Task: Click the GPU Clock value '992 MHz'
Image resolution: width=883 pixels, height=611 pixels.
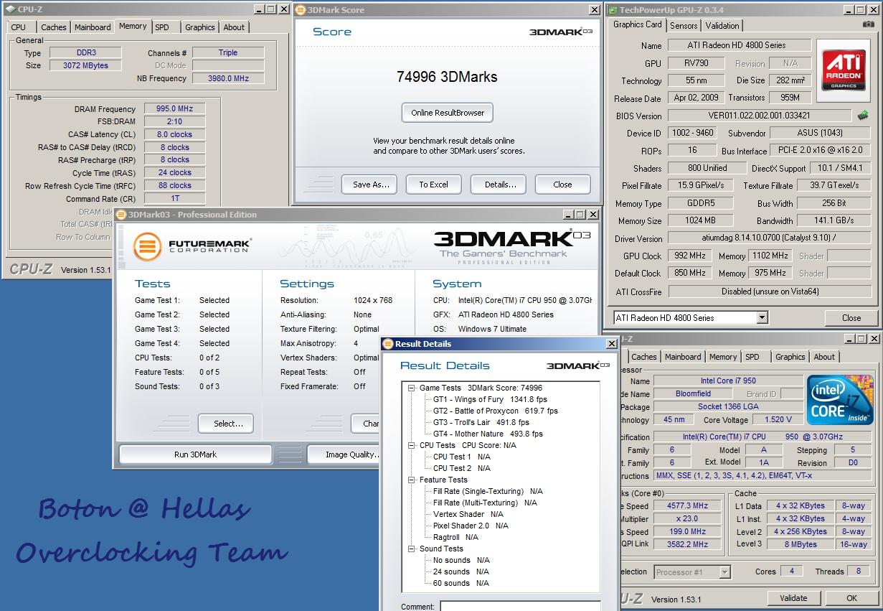Action: click(x=691, y=256)
